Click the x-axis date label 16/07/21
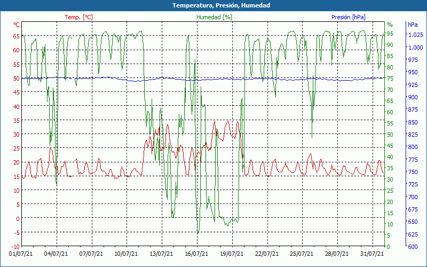427x267 pixels. coord(196,254)
